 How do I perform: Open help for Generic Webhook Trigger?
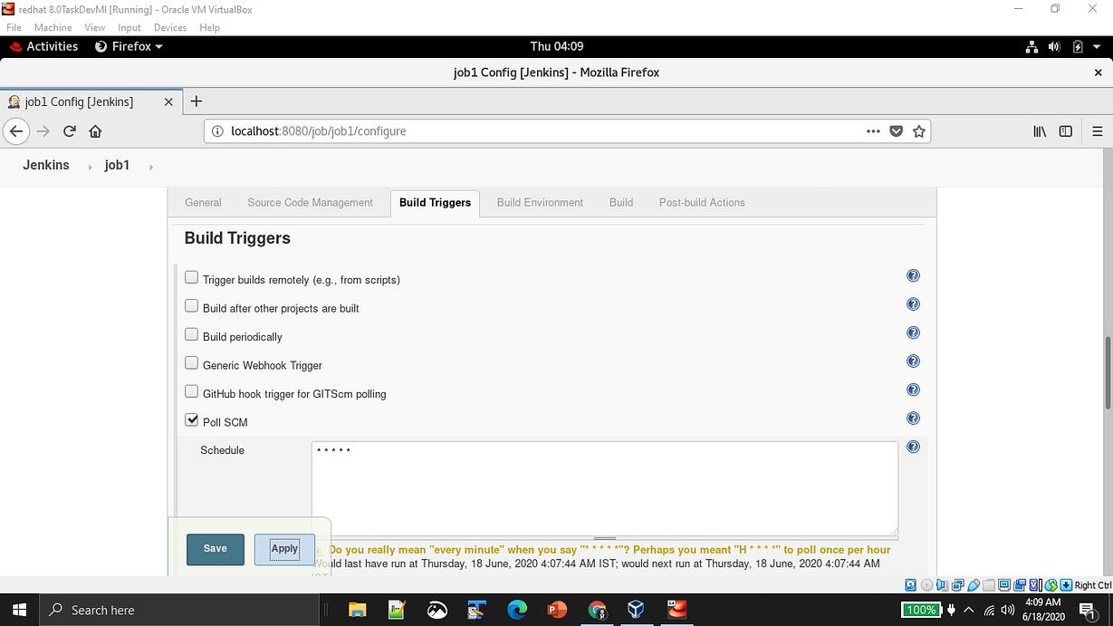click(913, 361)
